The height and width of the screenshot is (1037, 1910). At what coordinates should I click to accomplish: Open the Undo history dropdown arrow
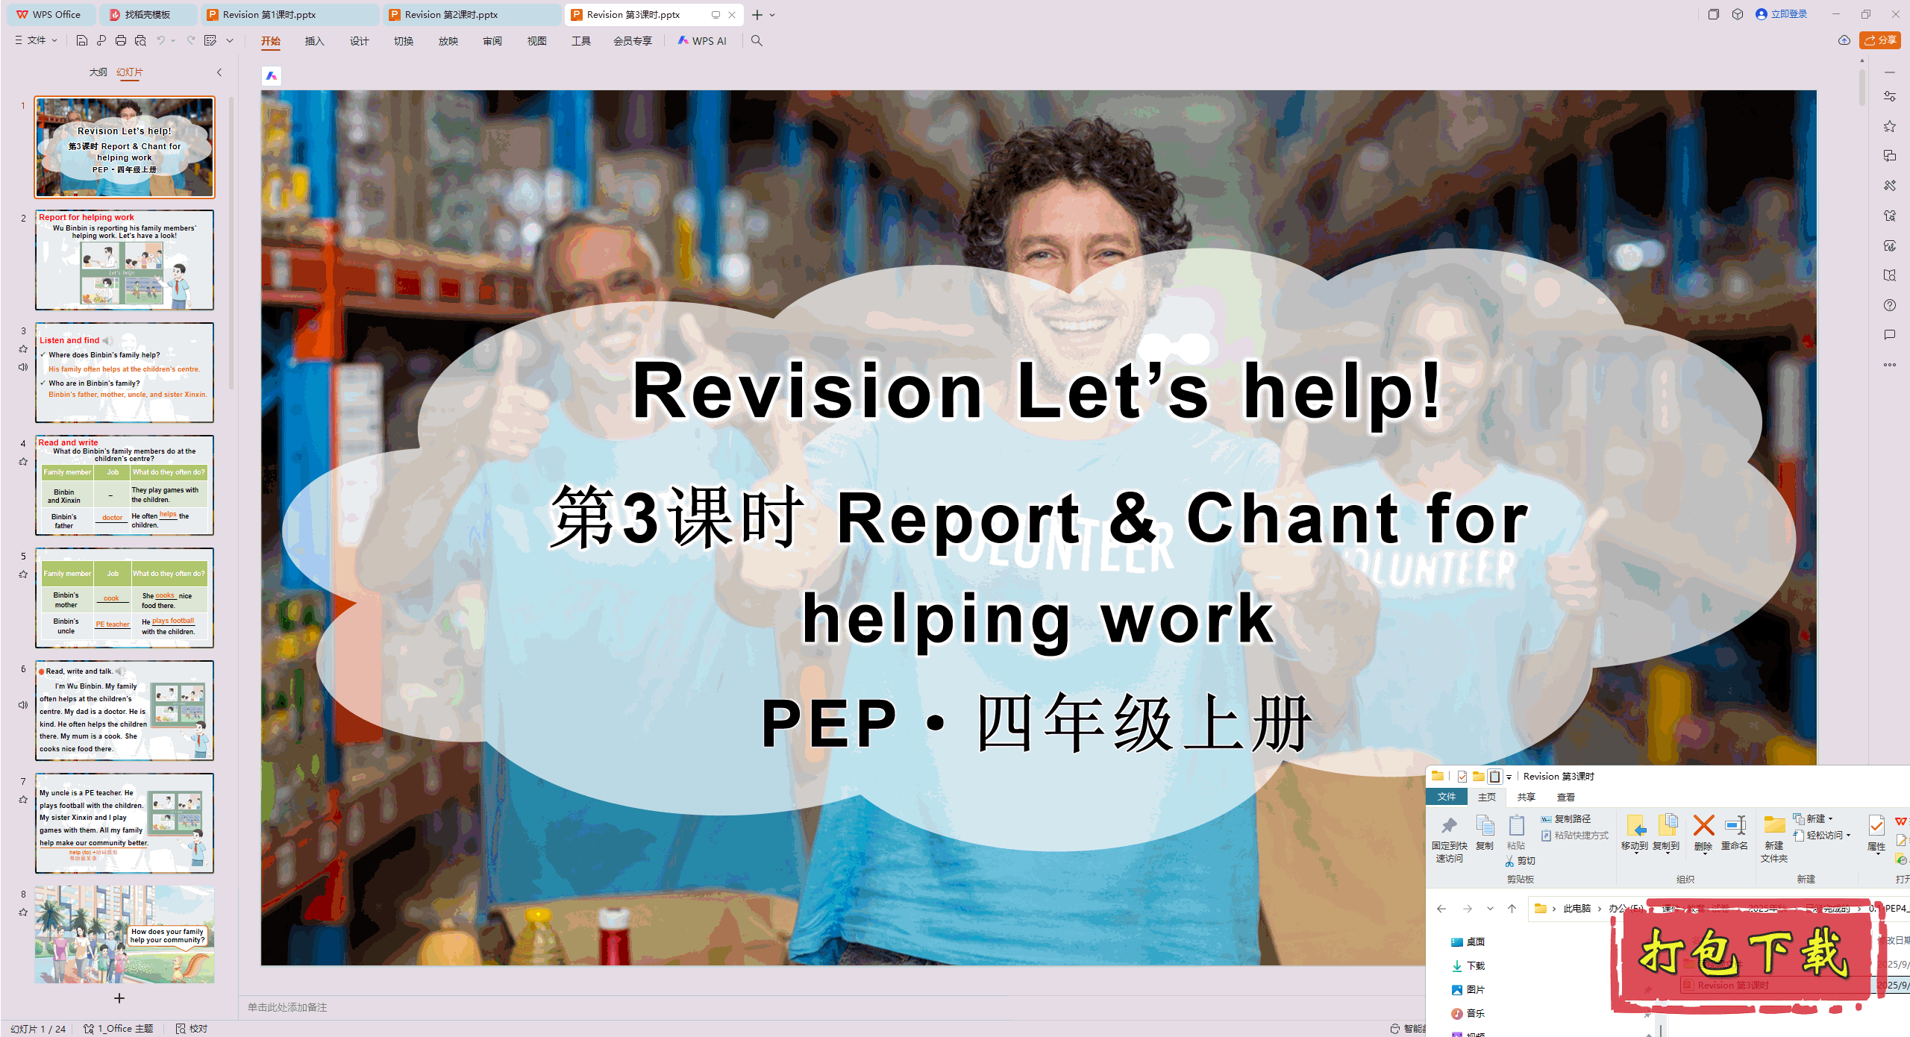click(x=173, y=41)
